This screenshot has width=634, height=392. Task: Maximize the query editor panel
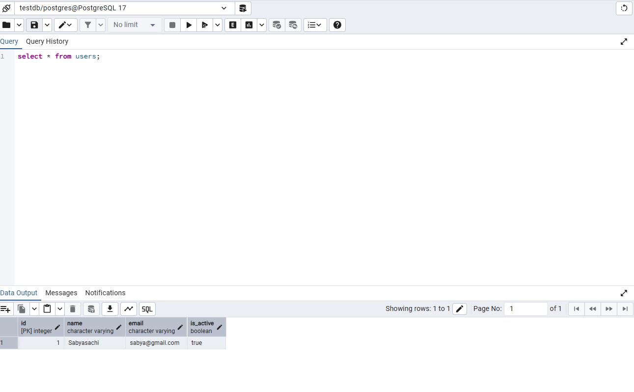coord(624,42)
